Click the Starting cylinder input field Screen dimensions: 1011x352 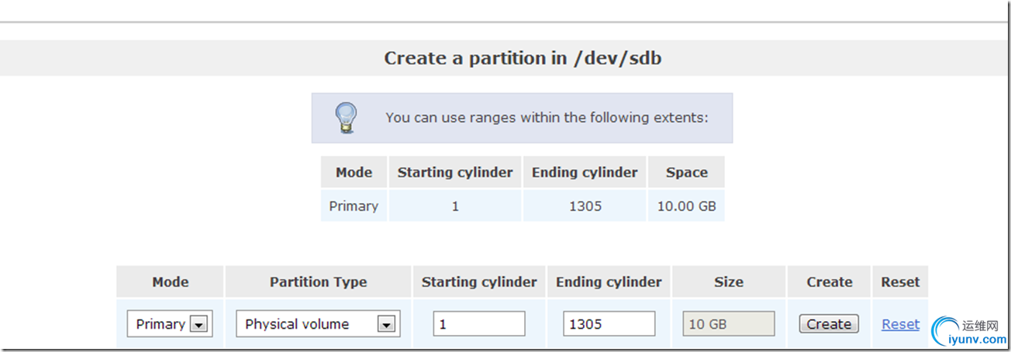(479, 324)
